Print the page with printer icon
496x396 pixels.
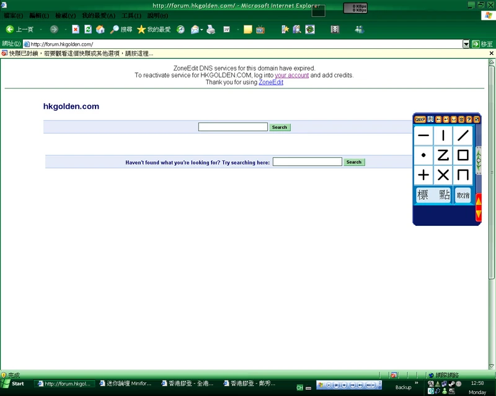point(211,29)
